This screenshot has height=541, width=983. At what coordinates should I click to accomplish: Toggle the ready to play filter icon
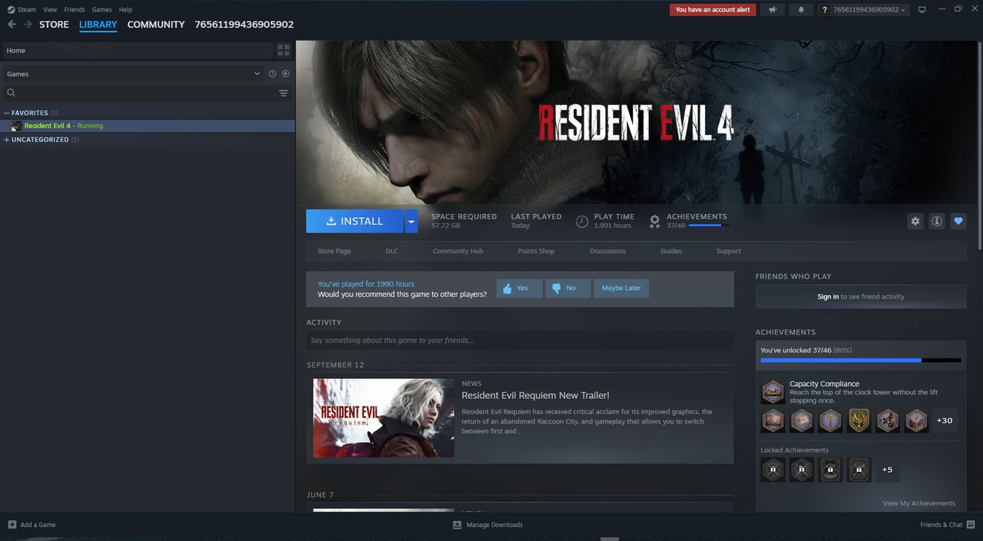coord(286,74)
